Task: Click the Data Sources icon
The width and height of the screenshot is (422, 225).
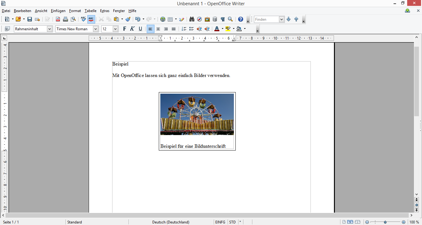Action: (215, 19)
